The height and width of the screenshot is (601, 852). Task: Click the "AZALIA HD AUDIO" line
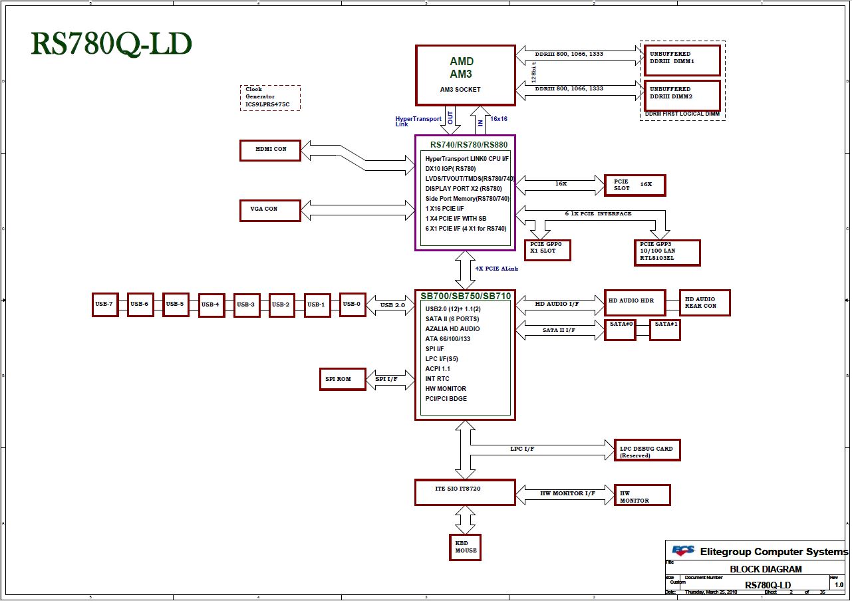tap(452, 328)
